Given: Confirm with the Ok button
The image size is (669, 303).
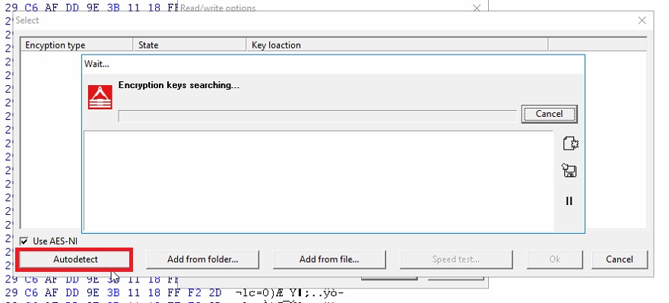Looking at the screenshot, I should (555, 259).
